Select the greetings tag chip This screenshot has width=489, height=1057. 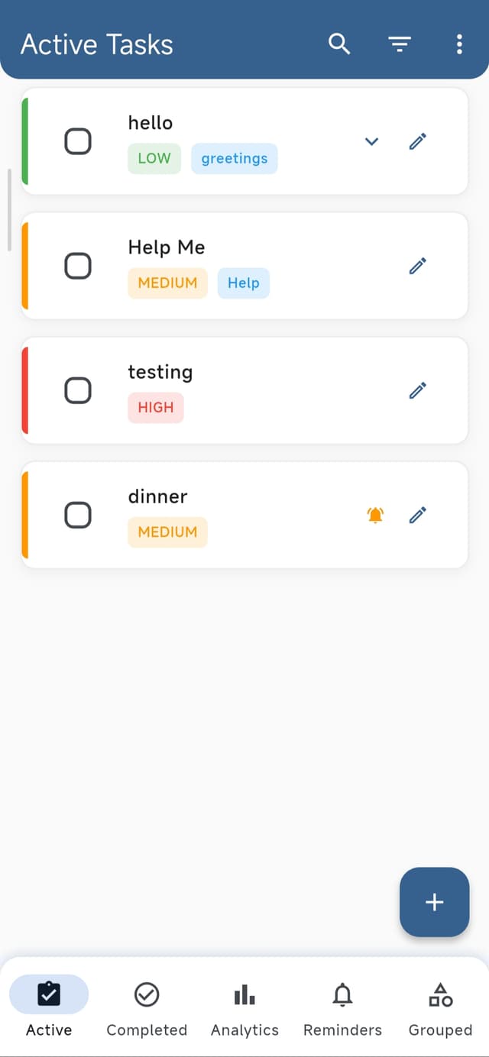235,159
